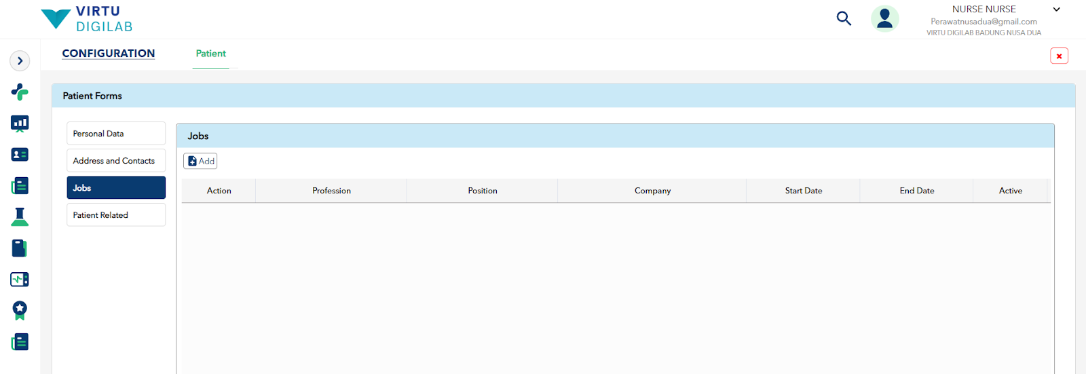Click the CONFIGURATION heading link
1086x374 pixels.
pos(109,54)
